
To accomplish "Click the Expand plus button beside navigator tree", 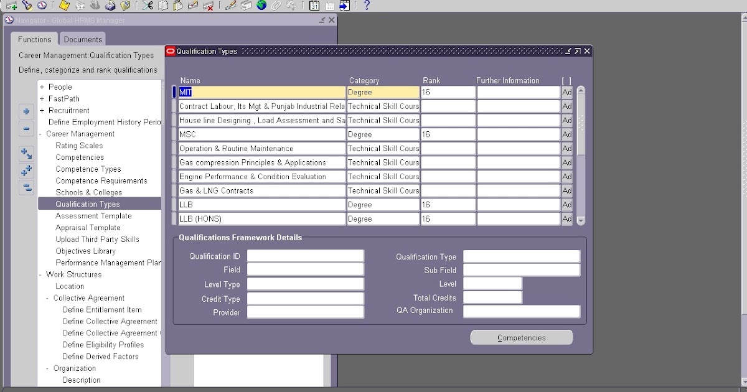I will [x=26, y=112].
